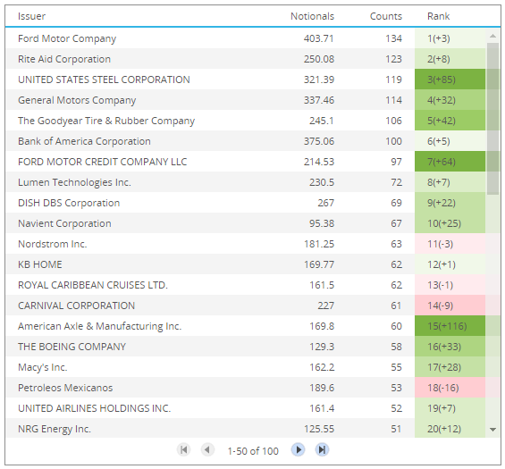The height and width of the screenshot is (469, 505).
Task: Click count value 106
Action: pyautogui.click(x=393, y=121)
